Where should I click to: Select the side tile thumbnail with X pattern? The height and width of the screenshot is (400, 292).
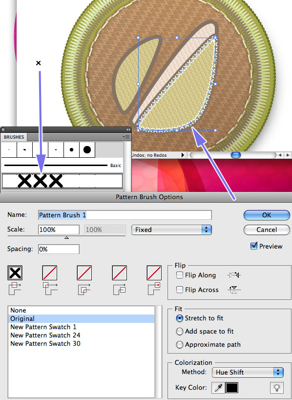[x=15, y=273]
